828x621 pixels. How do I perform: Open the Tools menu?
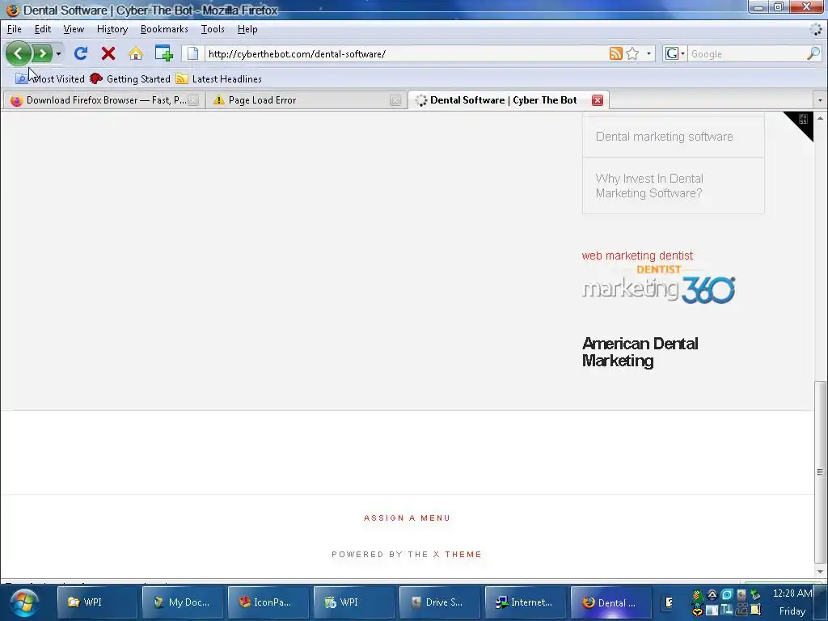click(x=213, y=29)
